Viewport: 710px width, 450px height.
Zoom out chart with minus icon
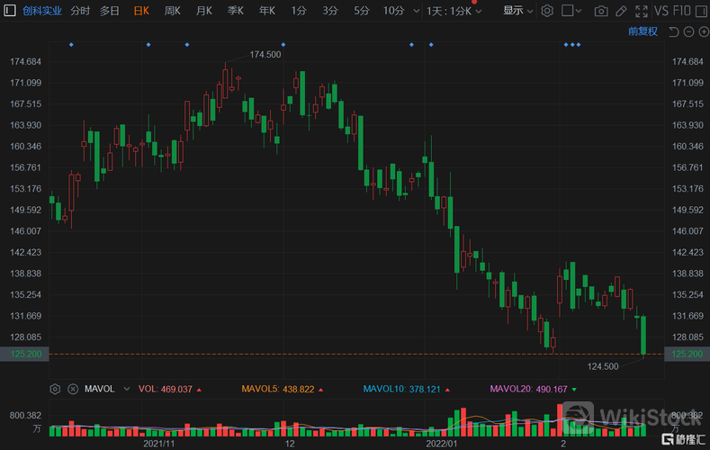coord(688,31)
